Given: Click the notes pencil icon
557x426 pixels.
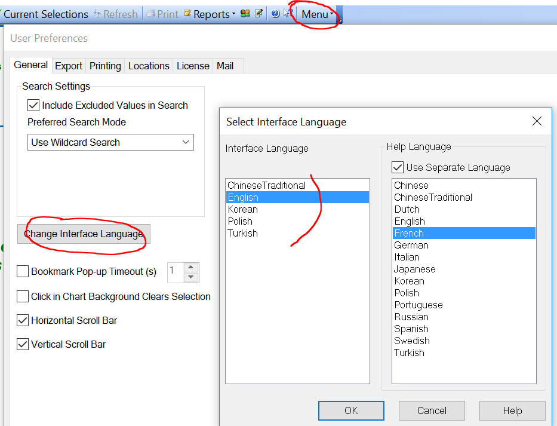Looking at the screenshot, I should pos(259,14).
